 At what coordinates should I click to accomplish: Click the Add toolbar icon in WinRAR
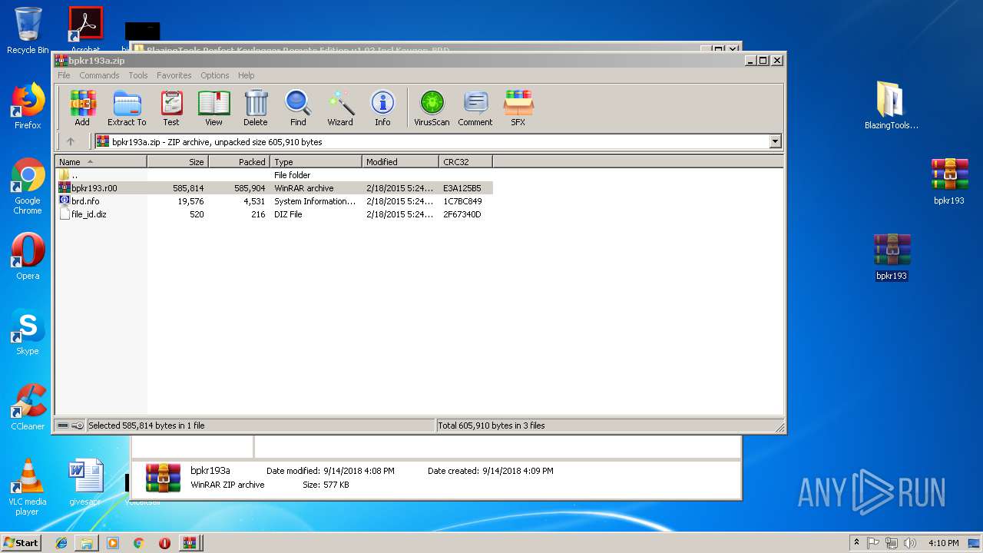coord(82,108)
